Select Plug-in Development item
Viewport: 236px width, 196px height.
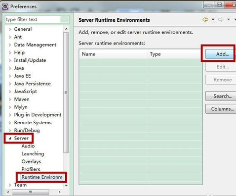(38, 115)
